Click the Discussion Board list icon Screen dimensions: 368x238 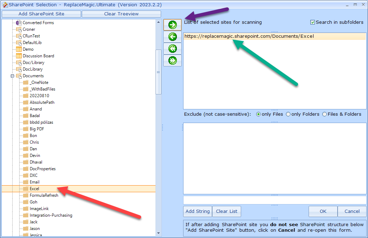(19, 56)
